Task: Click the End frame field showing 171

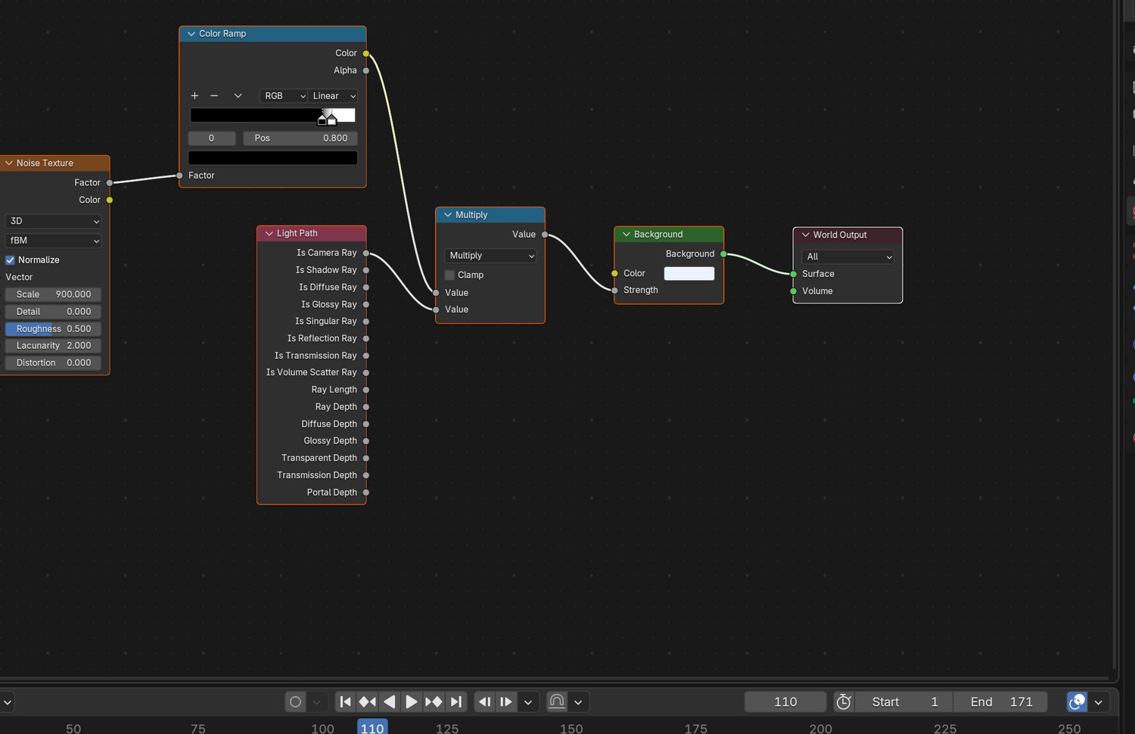Action: point(1000,701)
